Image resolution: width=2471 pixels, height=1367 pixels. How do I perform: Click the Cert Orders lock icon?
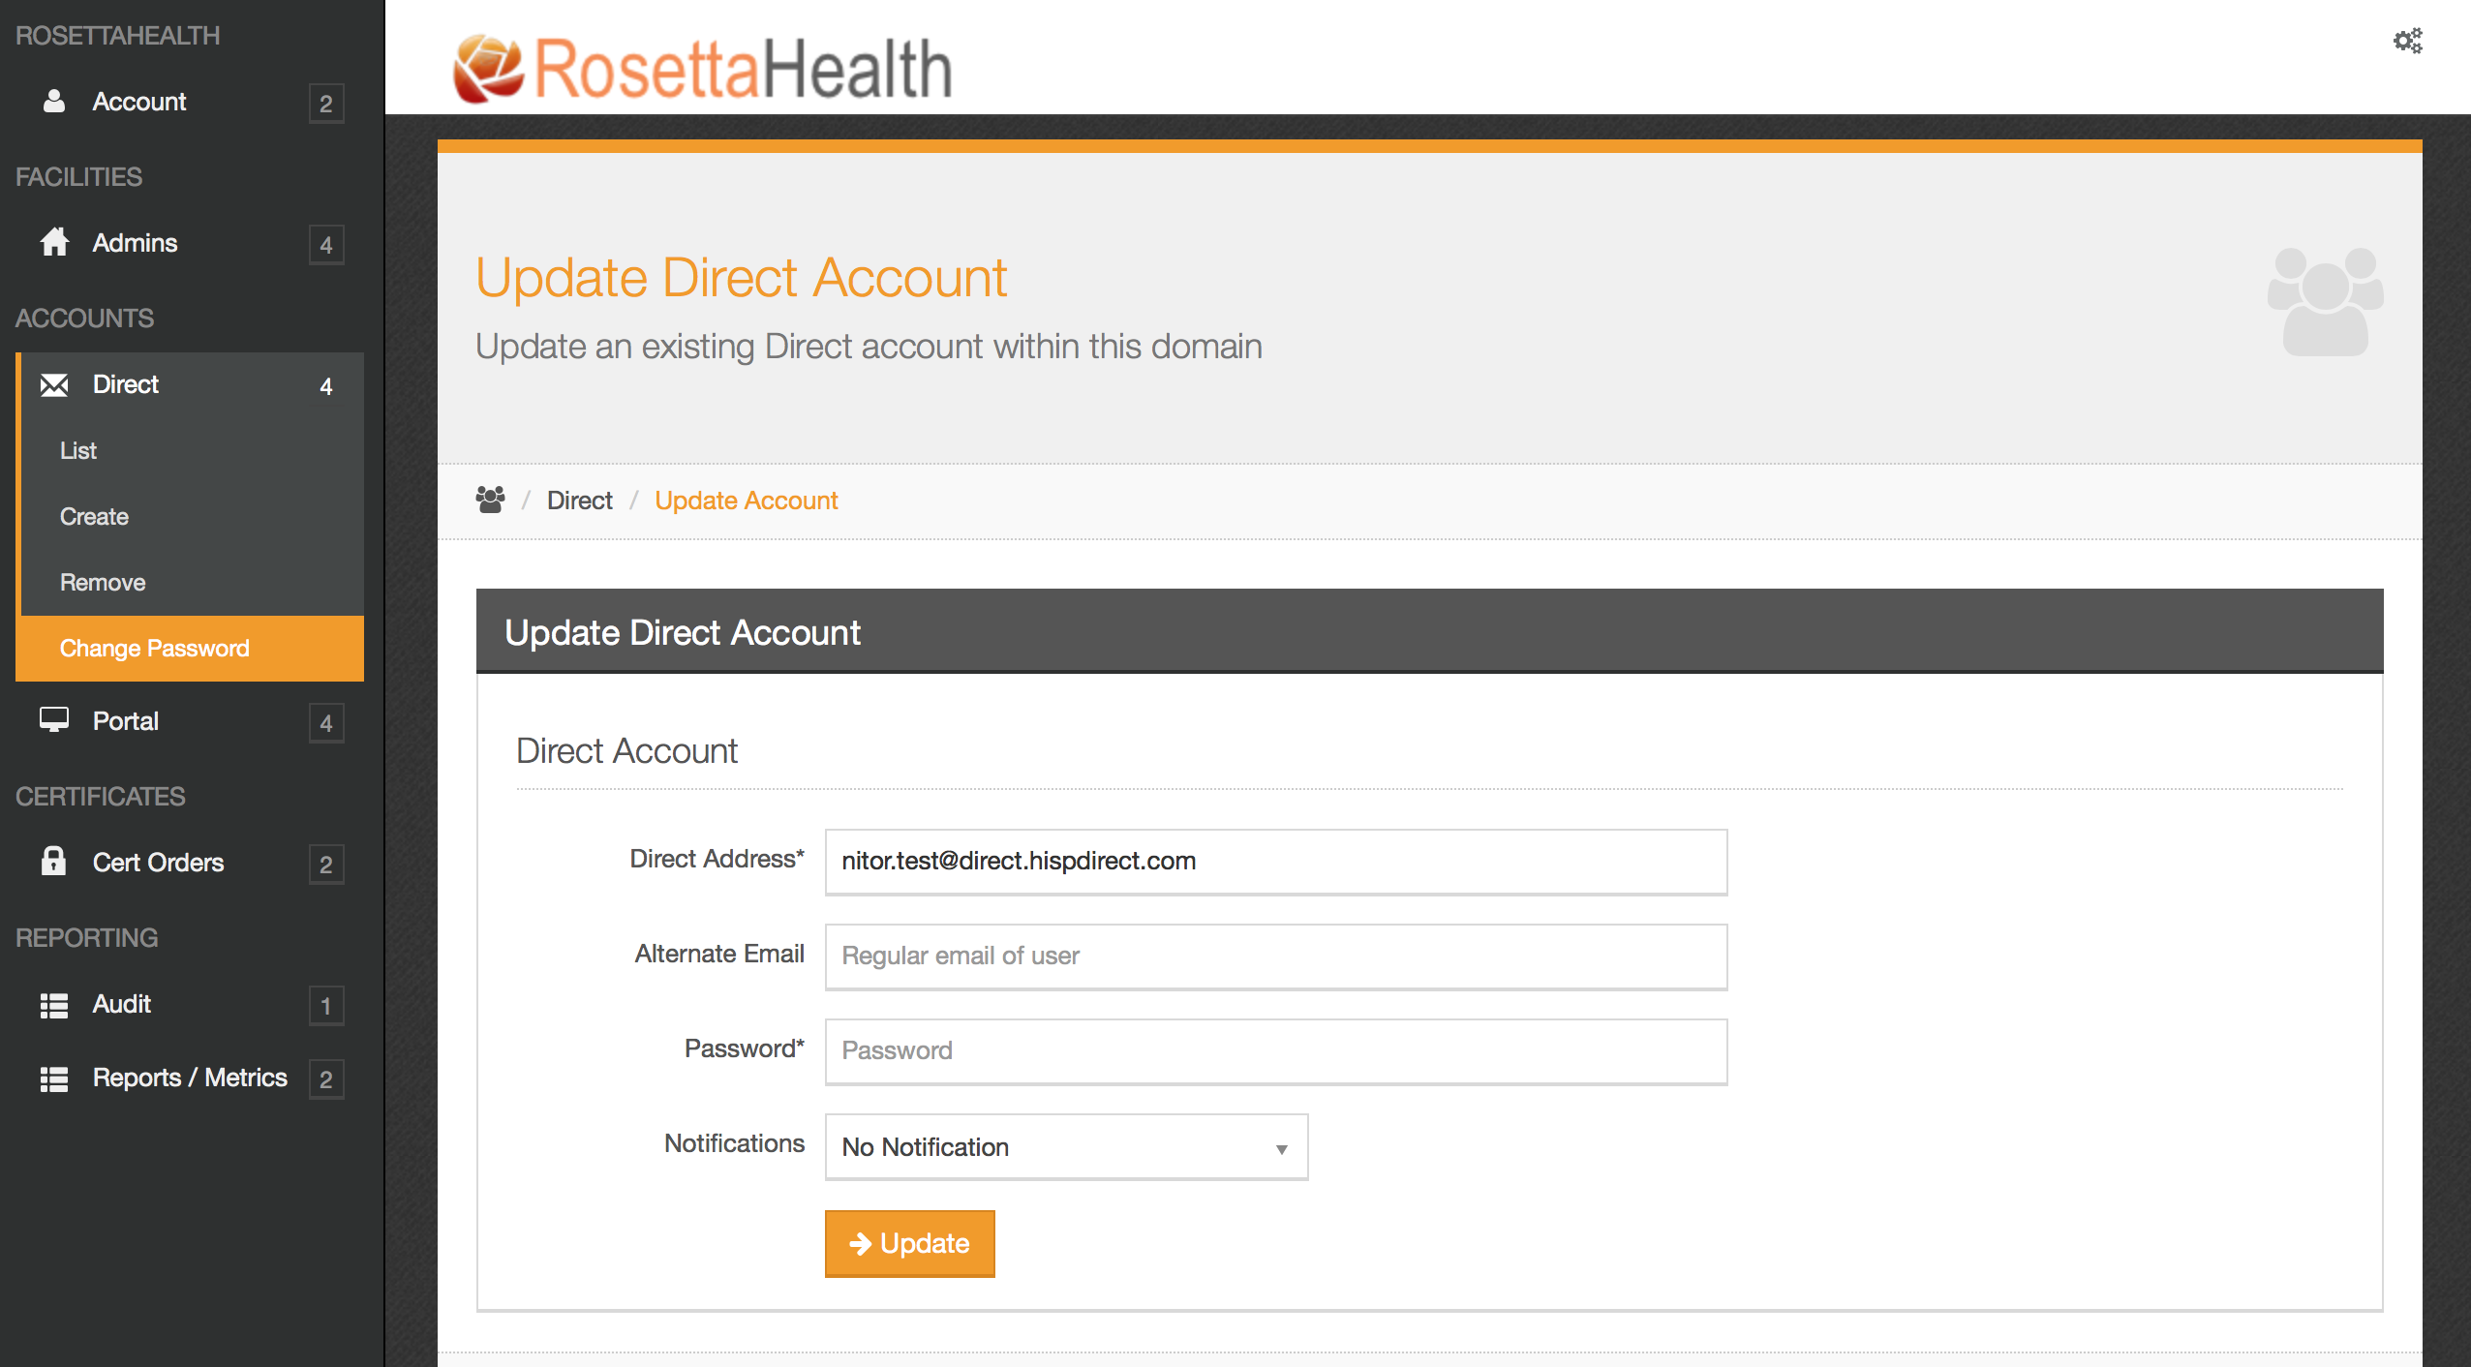(54, 862)
